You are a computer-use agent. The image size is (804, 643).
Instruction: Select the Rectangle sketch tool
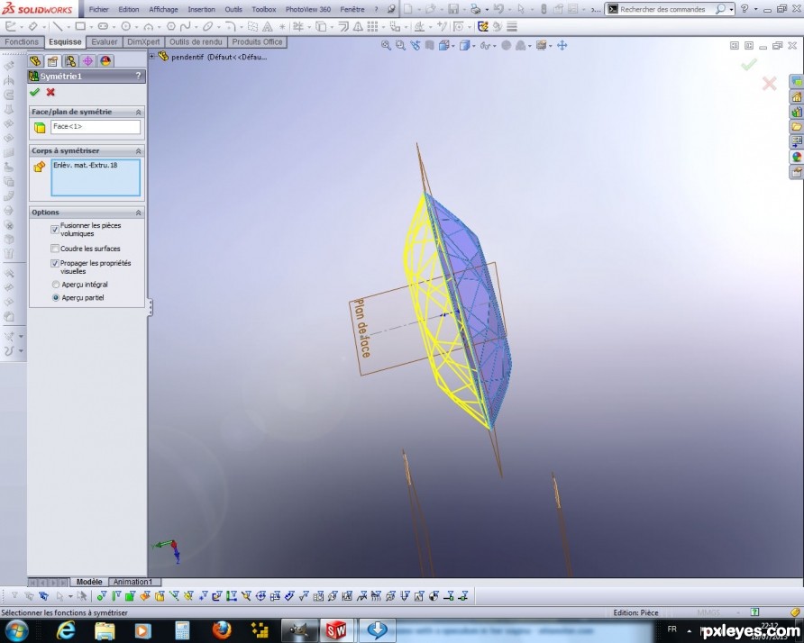[80, 26]
